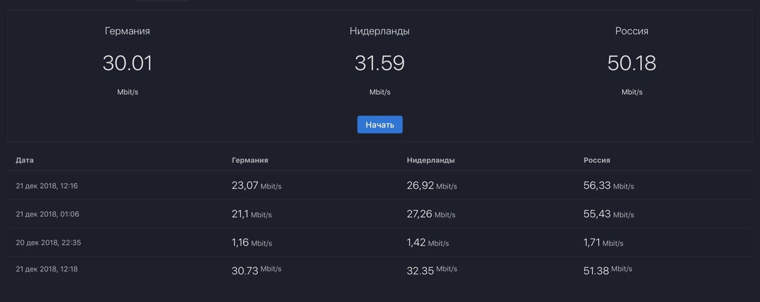
Task: Click the 30.73 Mbit/s cell
Action: point(256,270)
